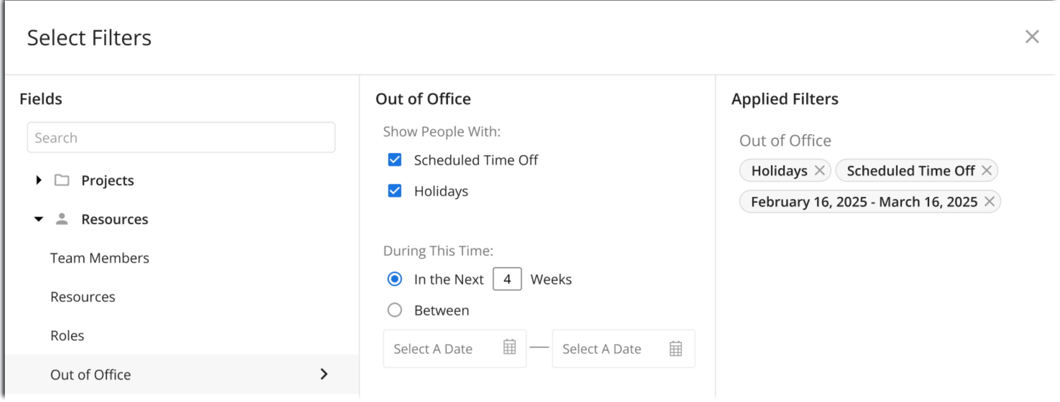The image size is (1060, 402).
Task: Select Team Members in Fields list
Action: [x=100, y=258]
